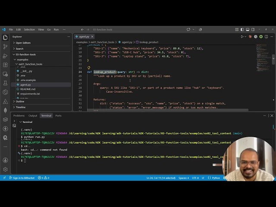Sign in to Bitbucket

click(x=22, y=178)
